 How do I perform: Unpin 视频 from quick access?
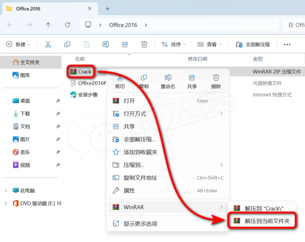click(x=58, y=165)
